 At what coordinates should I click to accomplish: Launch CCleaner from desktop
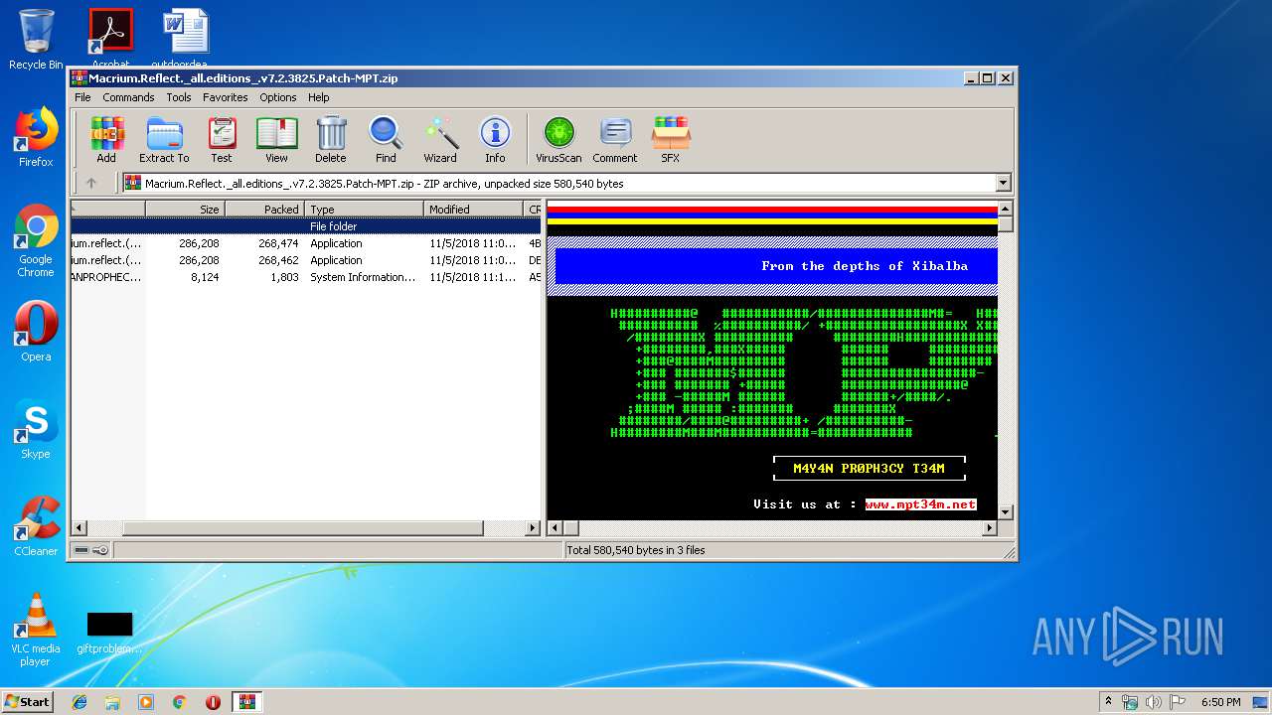tap(36, 526)
